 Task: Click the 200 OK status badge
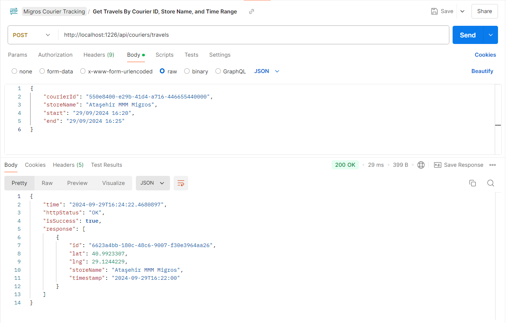[345, 165]
